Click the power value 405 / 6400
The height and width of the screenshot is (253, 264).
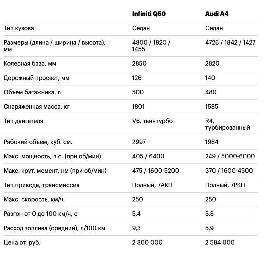[x=148, y=157]
